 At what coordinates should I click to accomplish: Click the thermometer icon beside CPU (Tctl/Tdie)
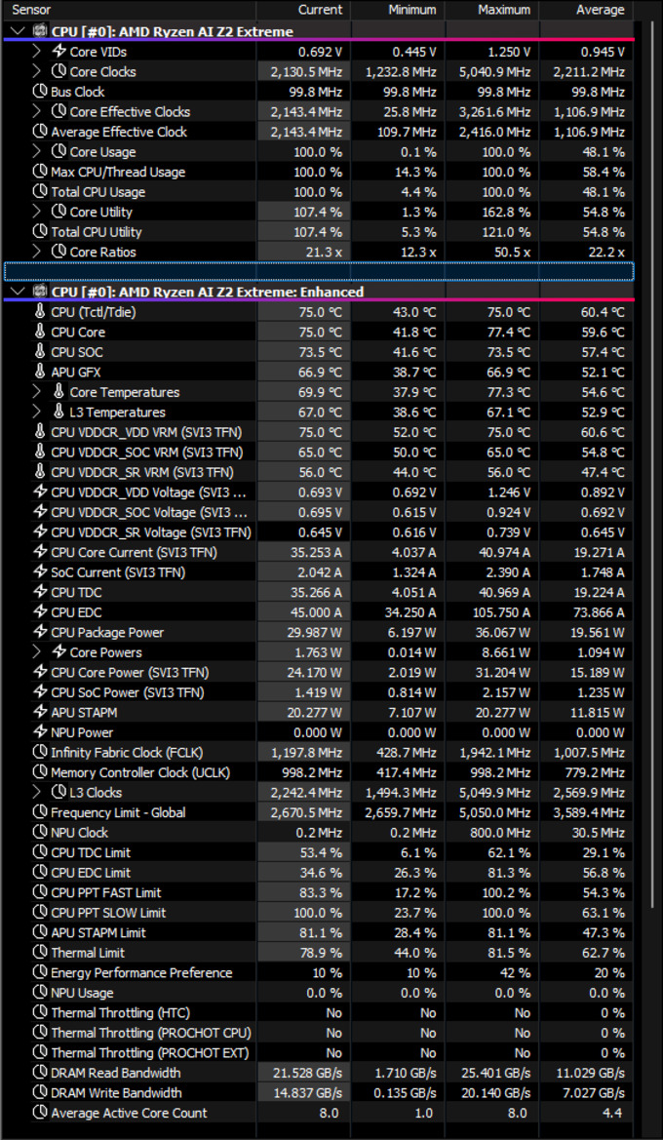(40, 312)
